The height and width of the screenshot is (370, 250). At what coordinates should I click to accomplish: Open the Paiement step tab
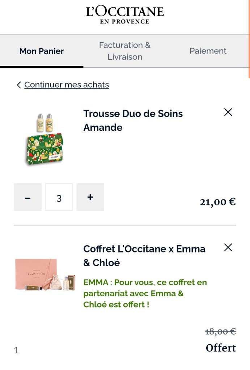(x=208, y=51)
